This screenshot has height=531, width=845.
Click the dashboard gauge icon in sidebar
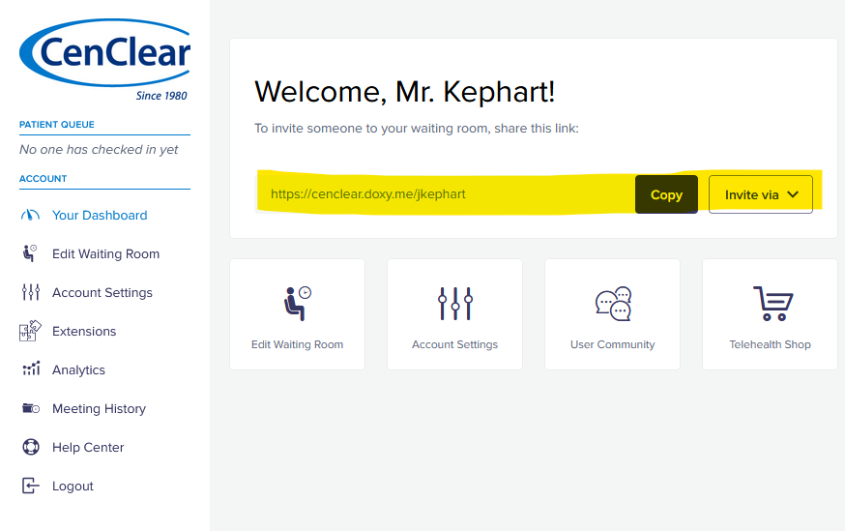30,215
